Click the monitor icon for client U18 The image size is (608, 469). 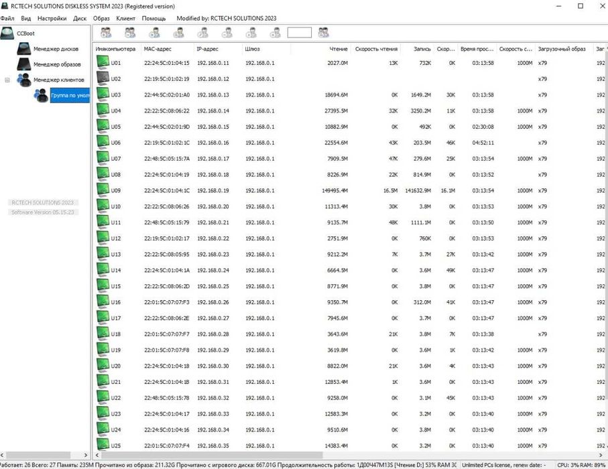click(x=103, y=333)
